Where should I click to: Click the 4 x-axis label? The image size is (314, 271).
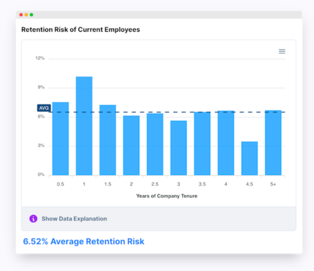tap(226, 184)
